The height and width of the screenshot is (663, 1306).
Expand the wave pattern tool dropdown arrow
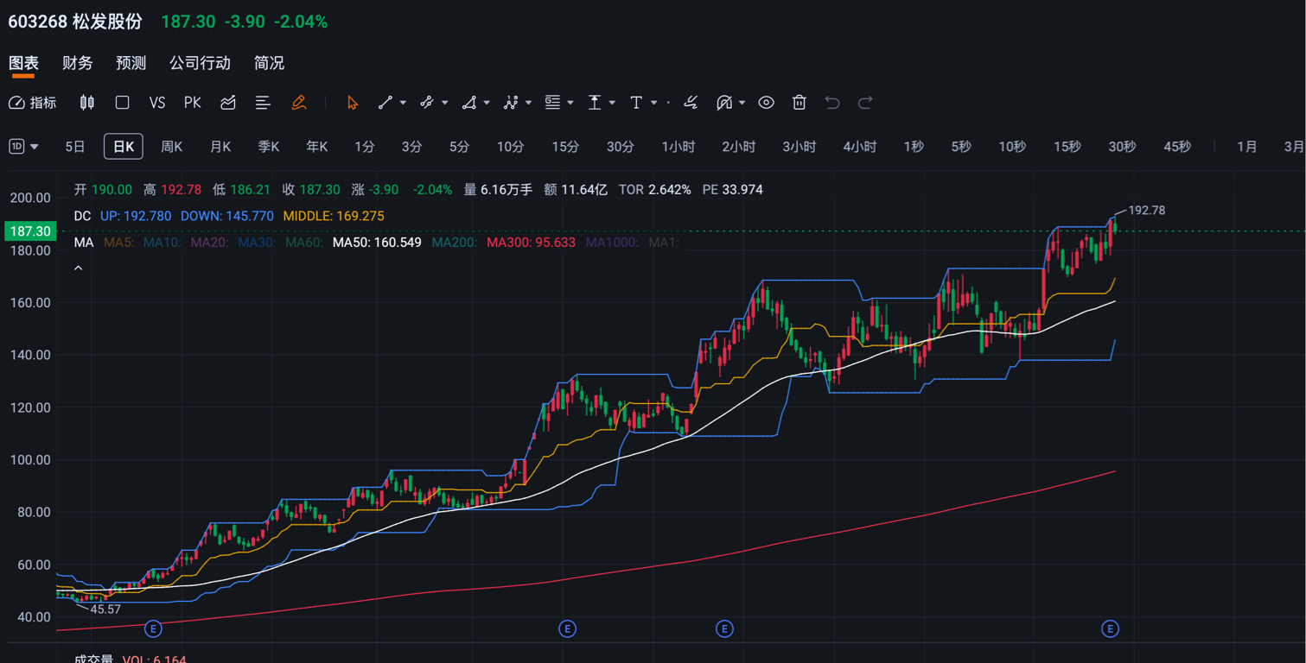pyautogui.click(x=528, y=103)
